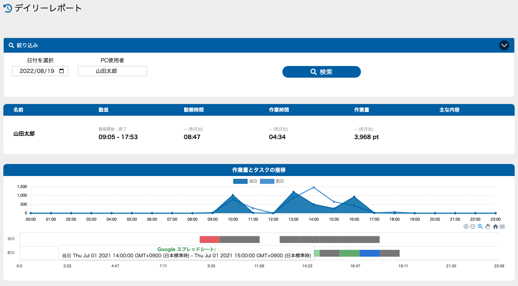Click the red task bar in 当日 row
518x286 pixels.
pyautogui.click(x=210, y=239)
